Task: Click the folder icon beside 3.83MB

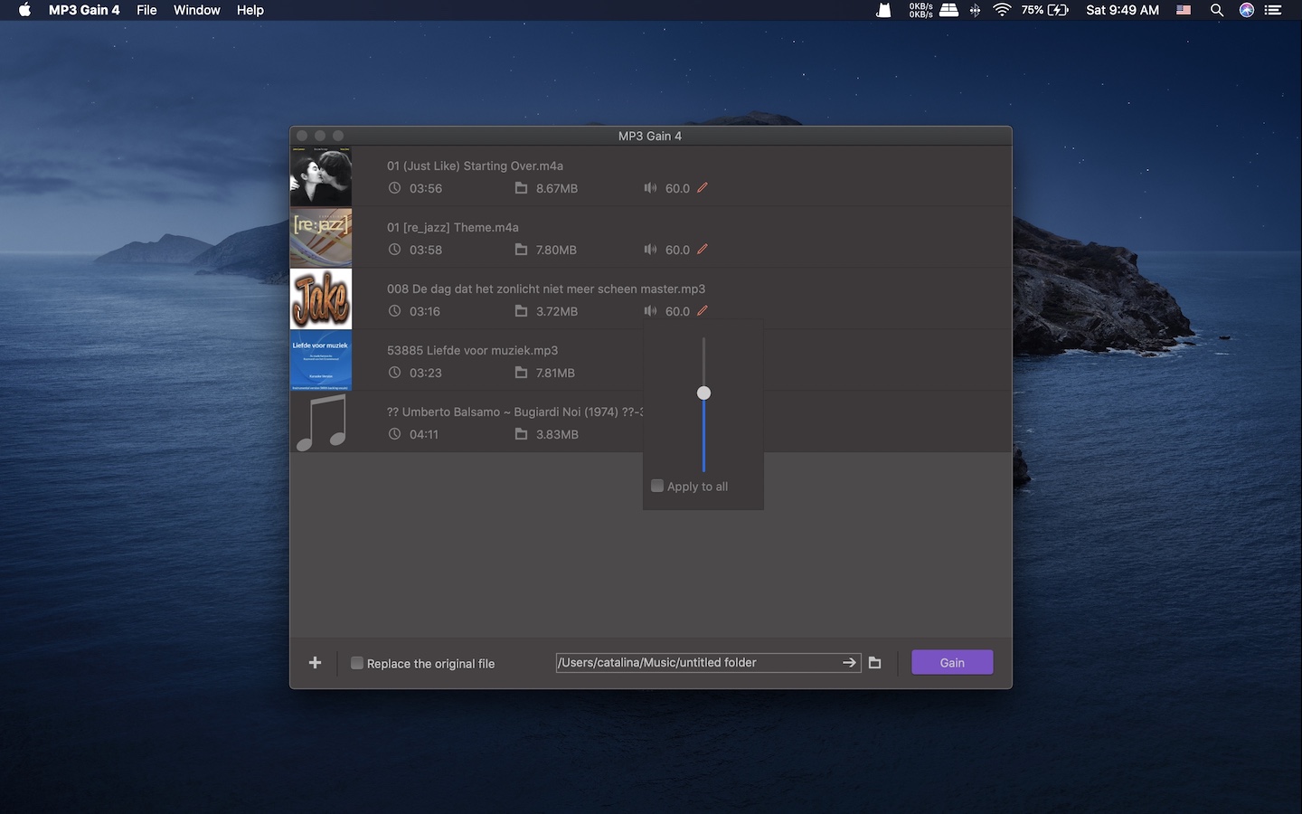Action: click(521, 434)
